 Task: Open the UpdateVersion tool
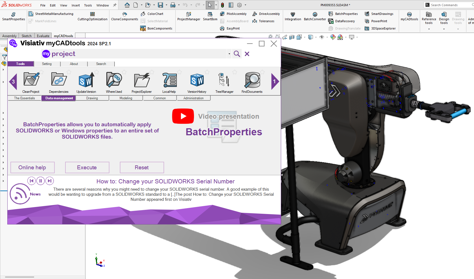coord(86,80)
